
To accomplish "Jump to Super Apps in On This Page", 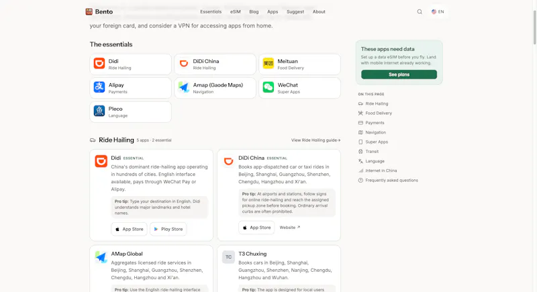I will coord(377,142).
